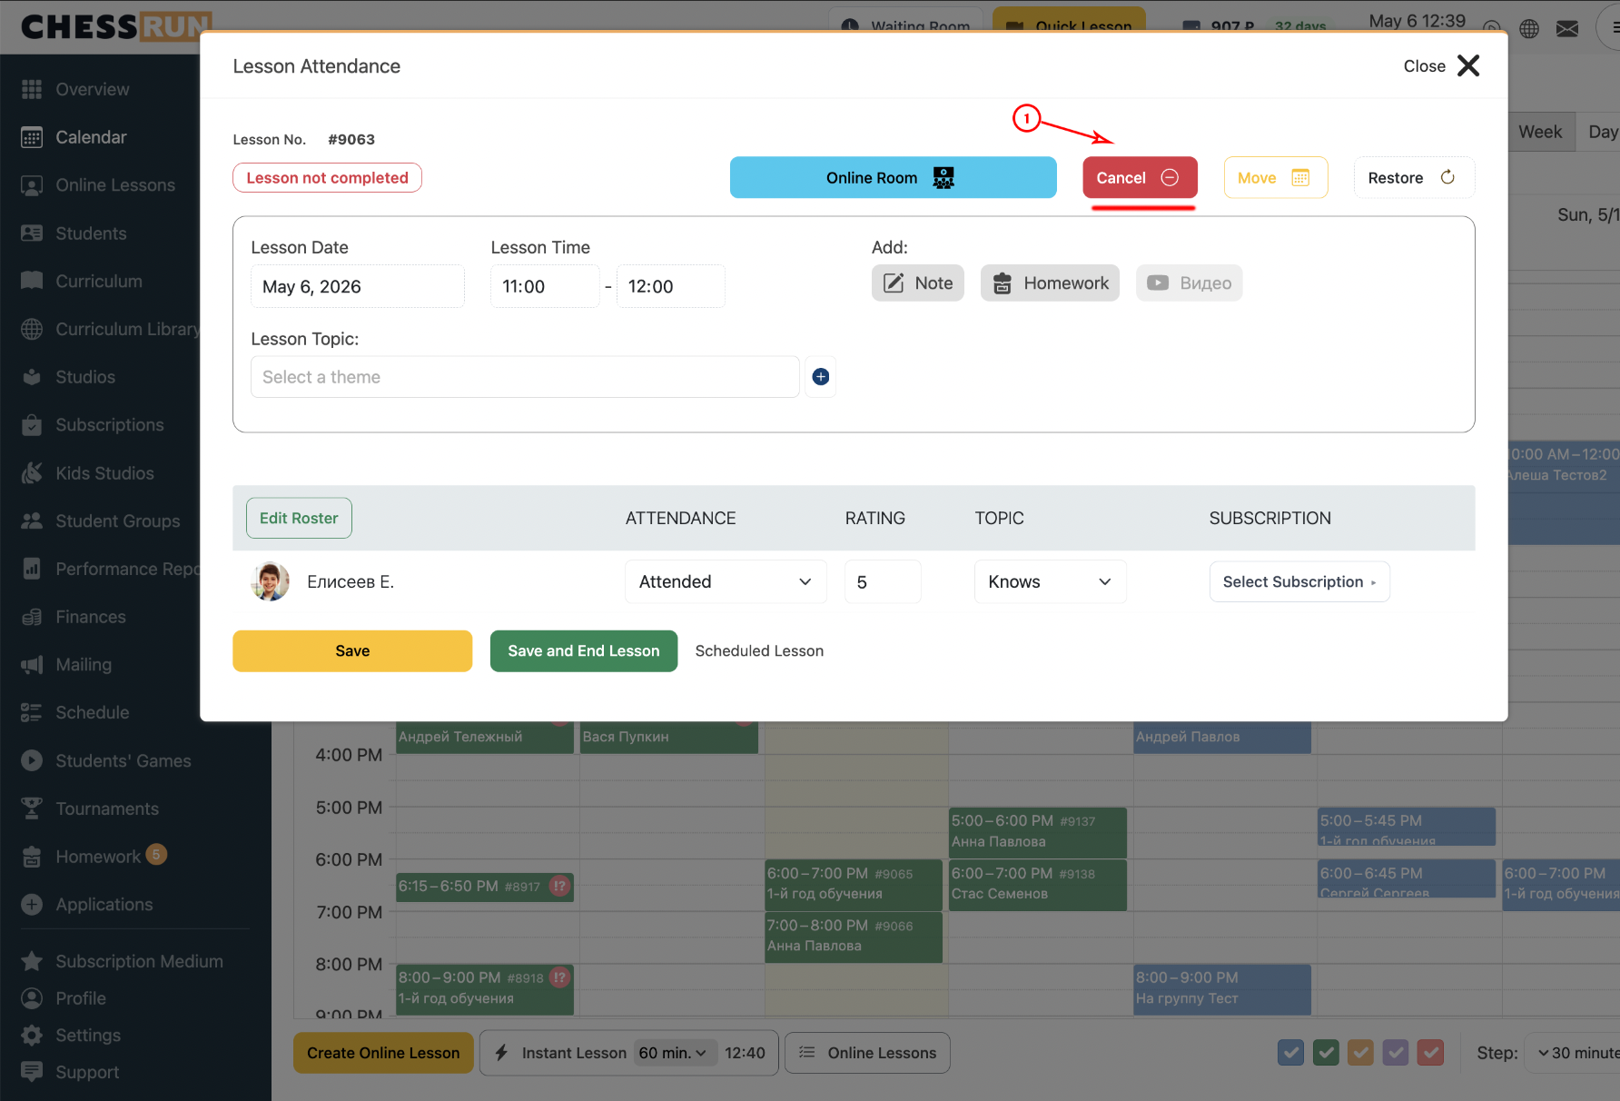Click the yellow Save button
The image size is (1620, 1101).
(x=352, y=651)
